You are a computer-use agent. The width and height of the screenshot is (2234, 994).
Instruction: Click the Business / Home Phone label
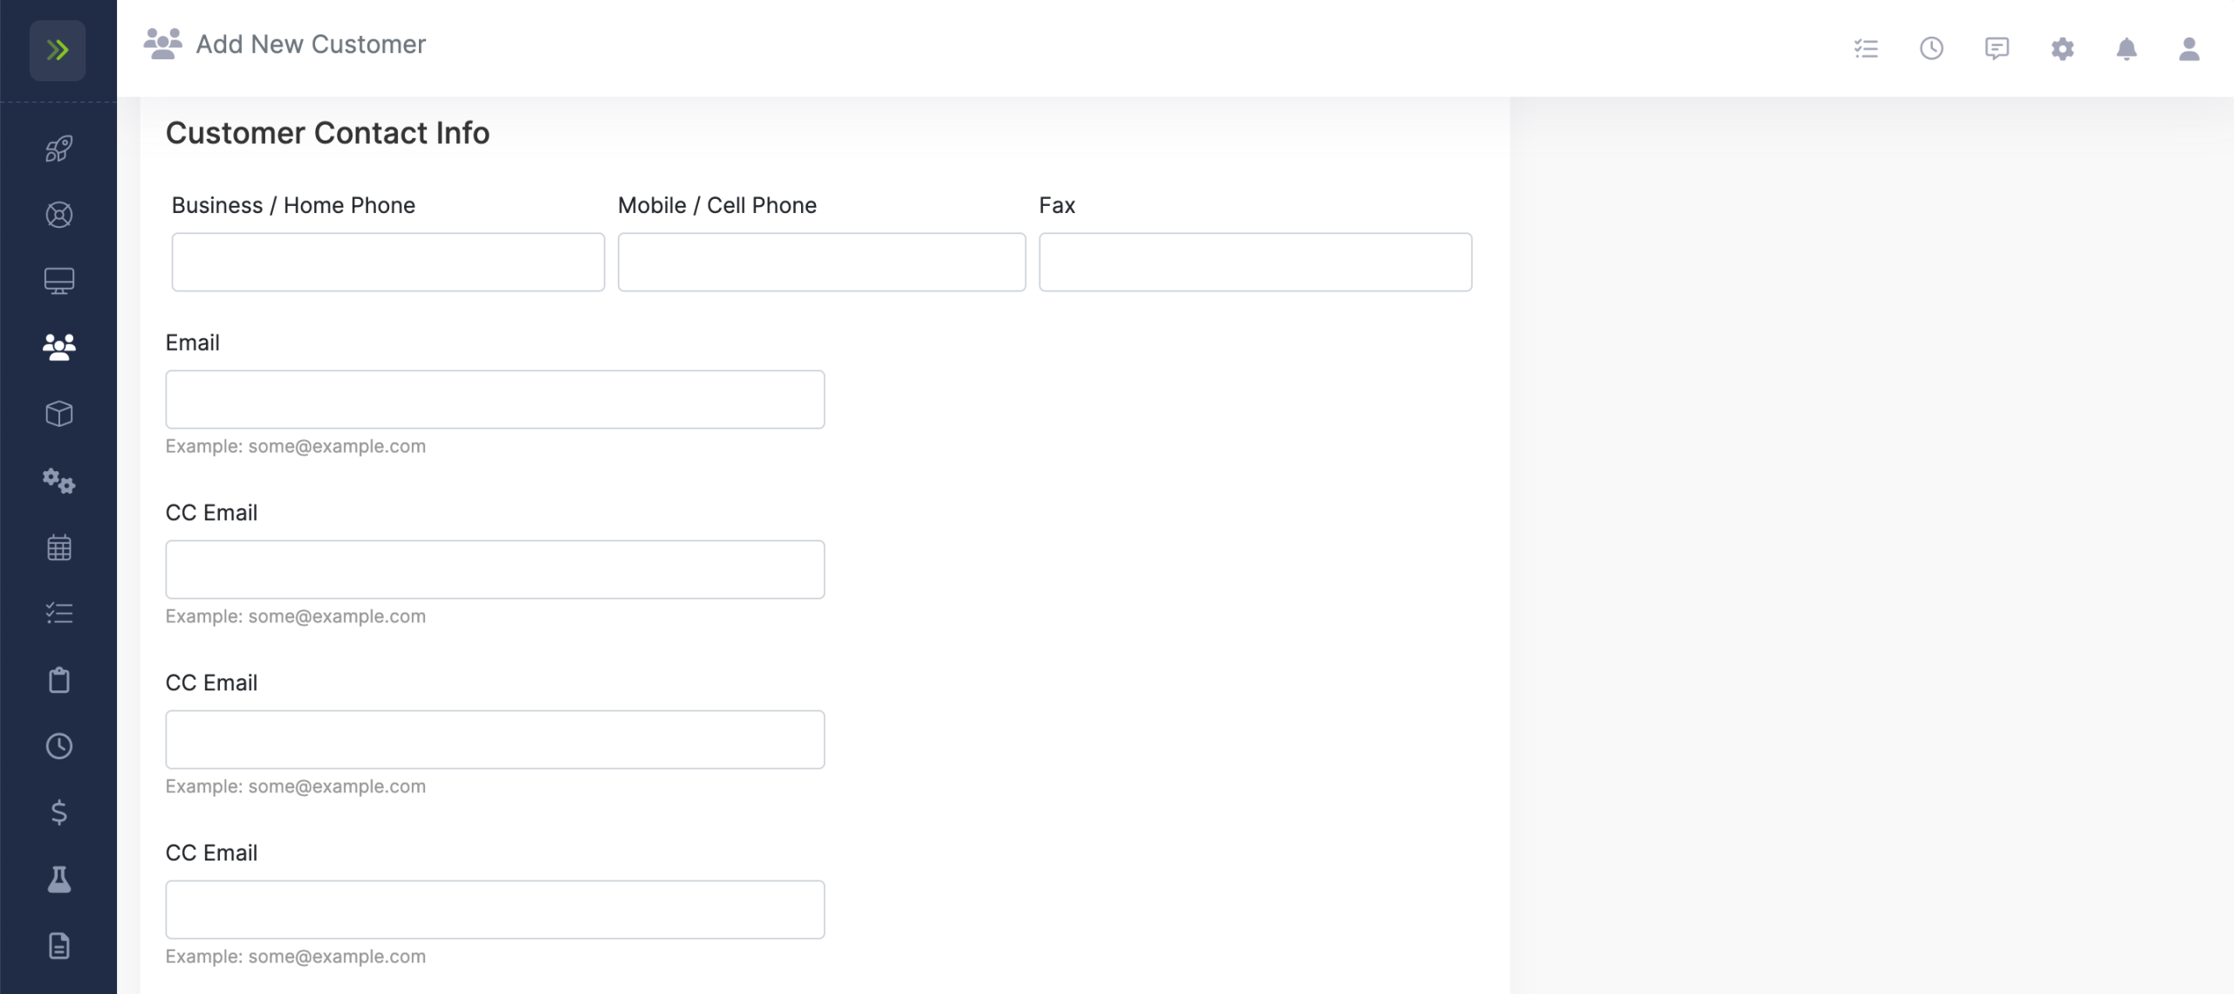point(293,205)
